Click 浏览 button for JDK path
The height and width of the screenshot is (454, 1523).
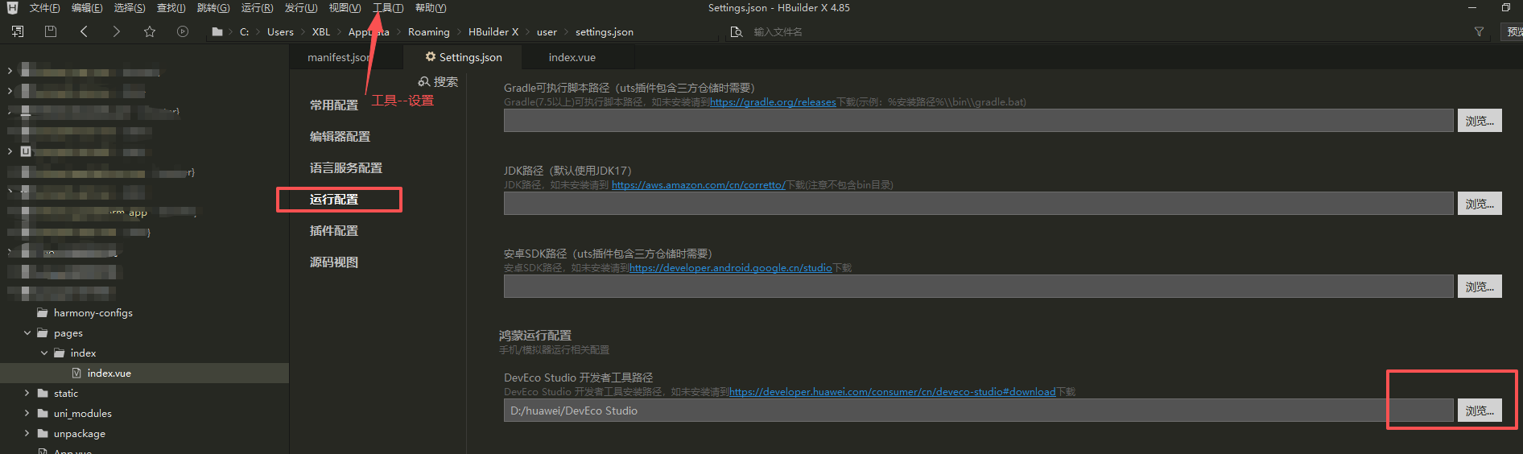pos(1480,204)
